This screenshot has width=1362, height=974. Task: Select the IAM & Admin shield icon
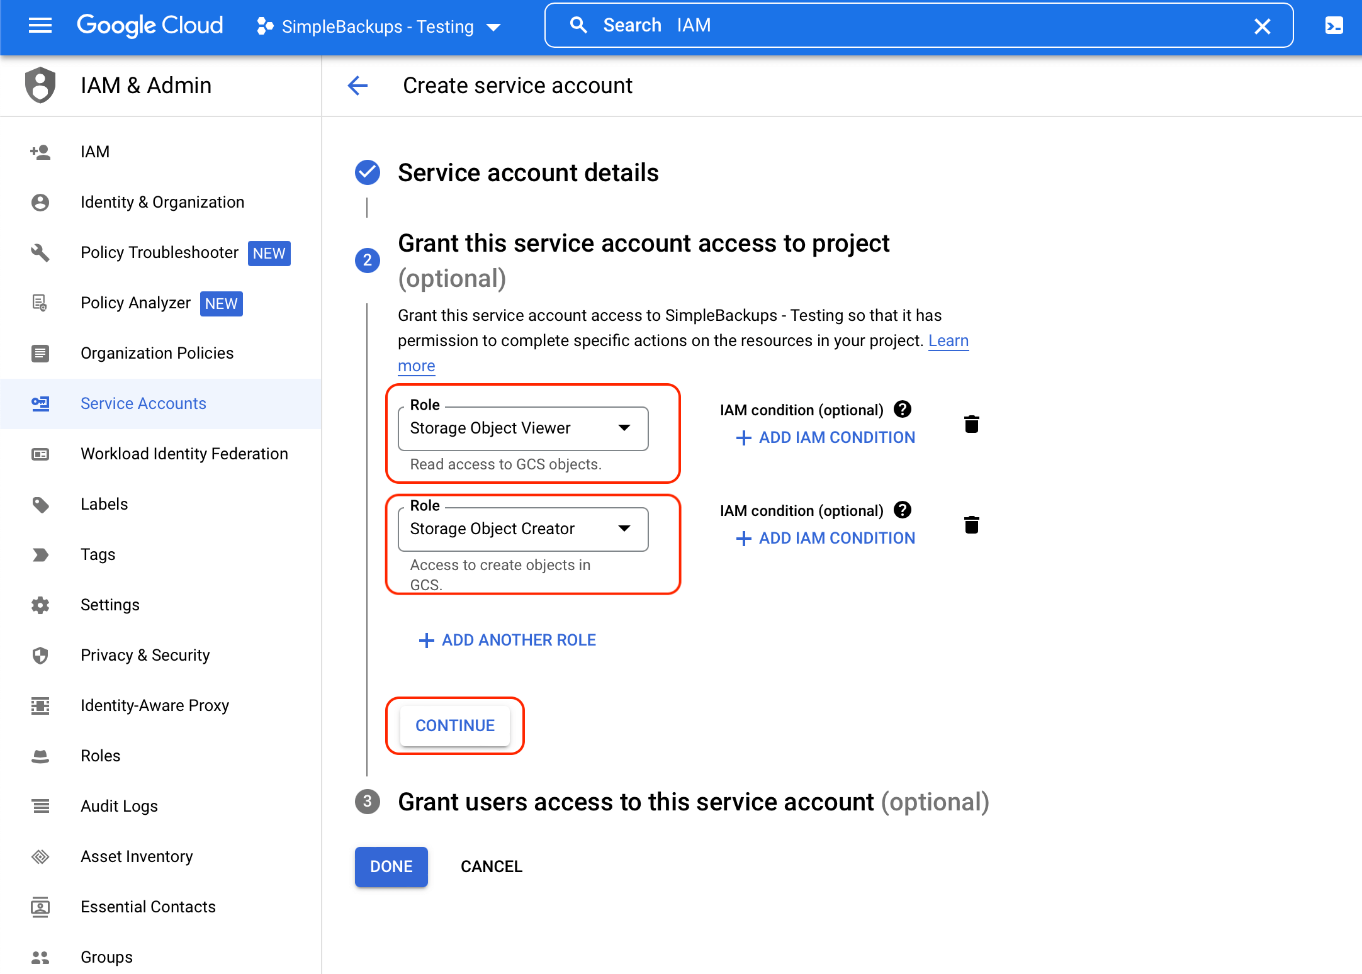(x=40, y=85)
